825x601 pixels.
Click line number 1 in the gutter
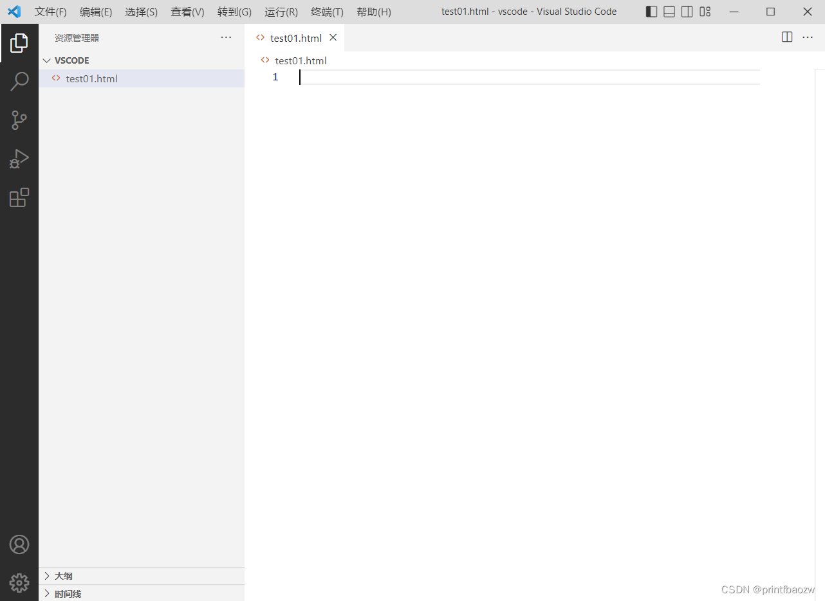275,77
